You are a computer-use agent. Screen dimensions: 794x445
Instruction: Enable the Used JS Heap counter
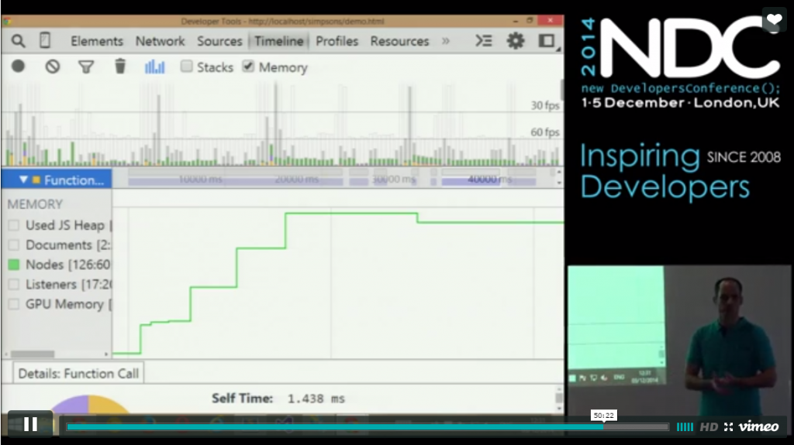pyautogui.click(x=14, y=225)
